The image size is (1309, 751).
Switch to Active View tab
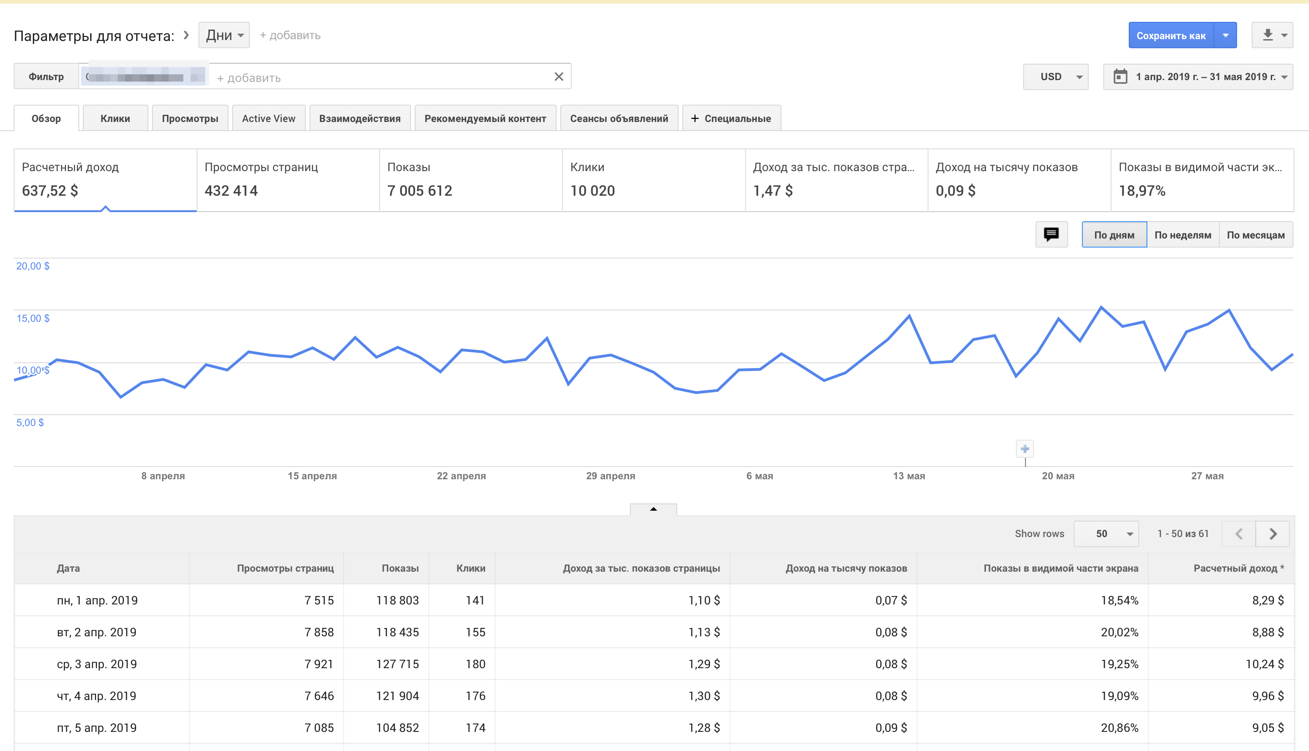pos(268,119)
